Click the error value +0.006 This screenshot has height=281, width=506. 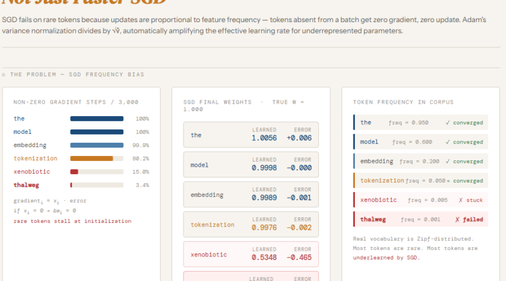tap(299, 138)
